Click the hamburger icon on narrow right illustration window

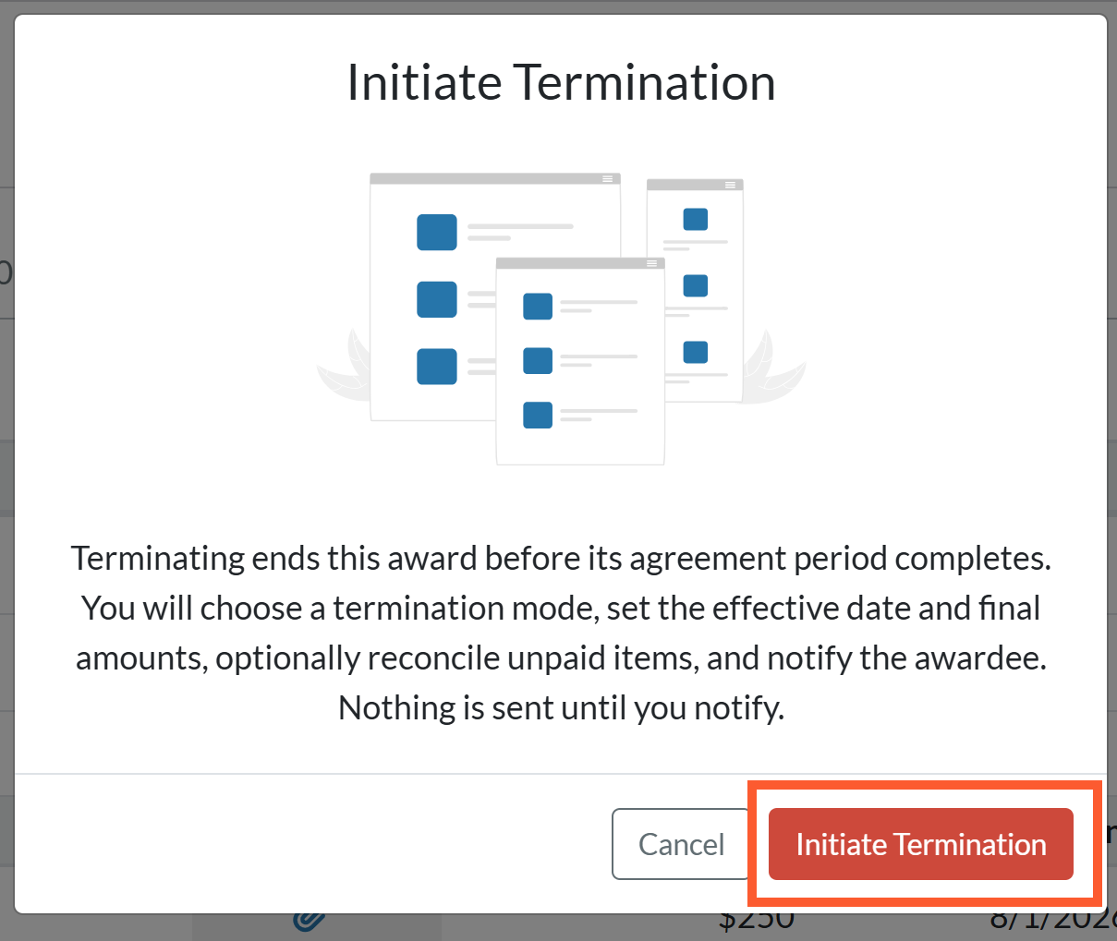pyautogui.click(x=730, y=186)
